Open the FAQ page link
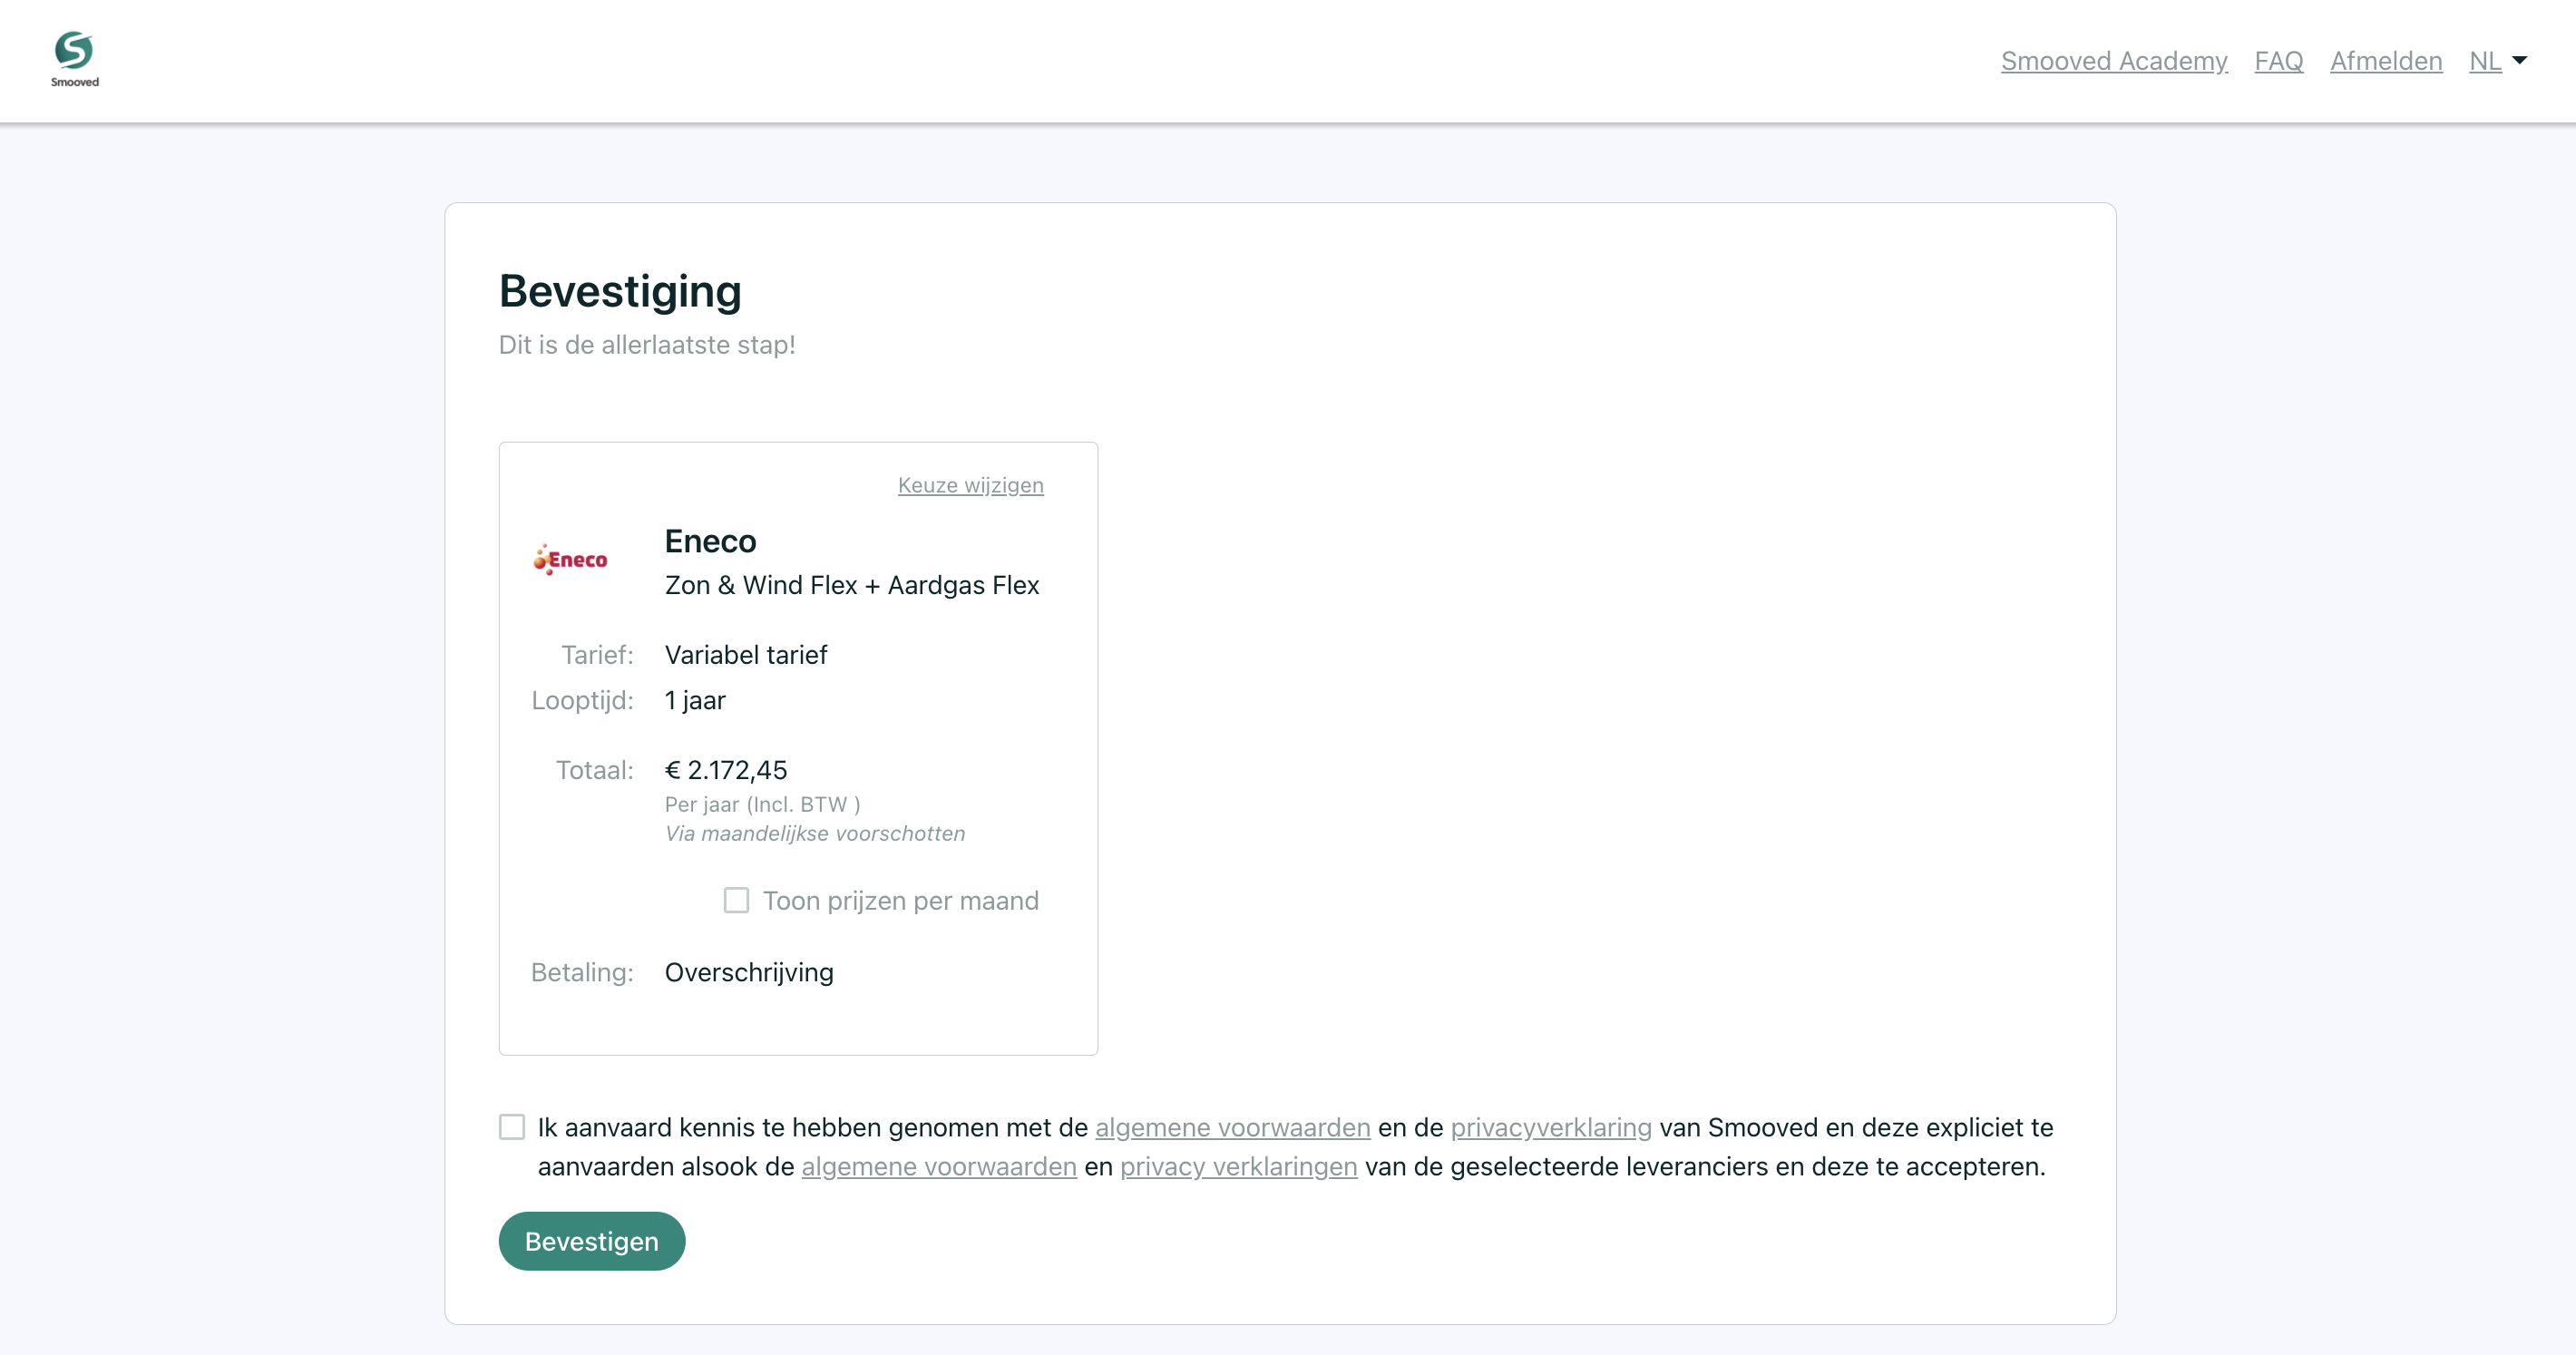Viewport: 2576px width, 1355px height. tap(2278, 61)
